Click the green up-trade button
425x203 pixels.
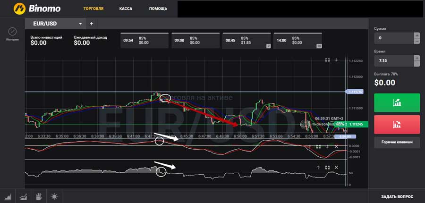(397, 103)
